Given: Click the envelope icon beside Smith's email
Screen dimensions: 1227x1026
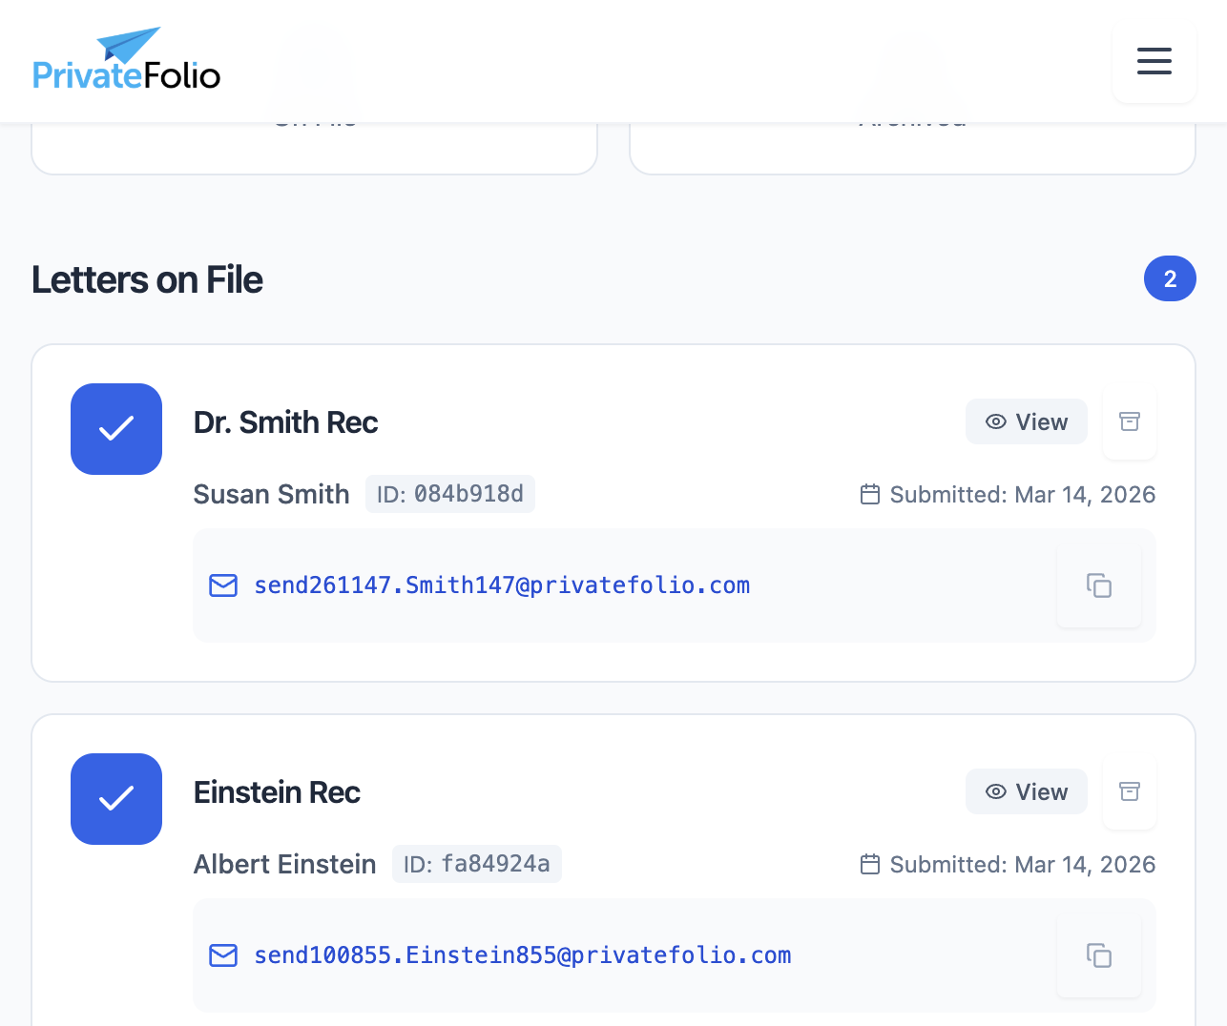Looking at the screenshot, I should [223, 585].
